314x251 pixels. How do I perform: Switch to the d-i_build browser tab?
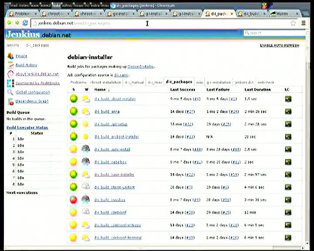click(251, 14)
